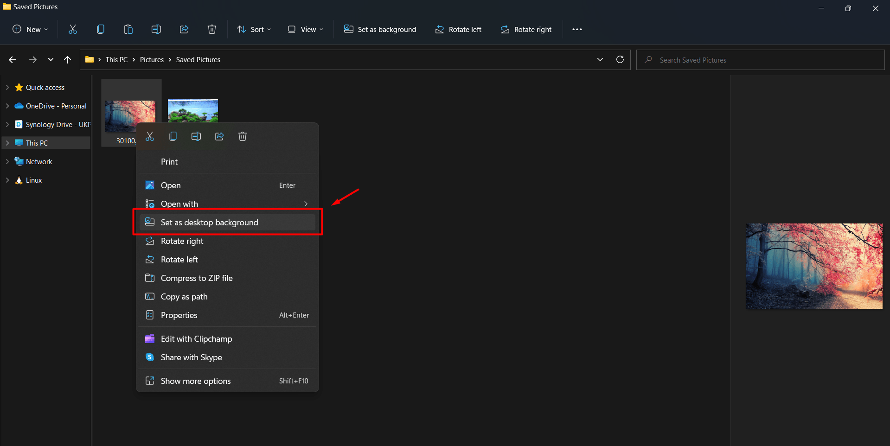This screenshot has width=890, height=446.
Task: Click the Search Saved Pictures field
Action: [x=761, y=60]
